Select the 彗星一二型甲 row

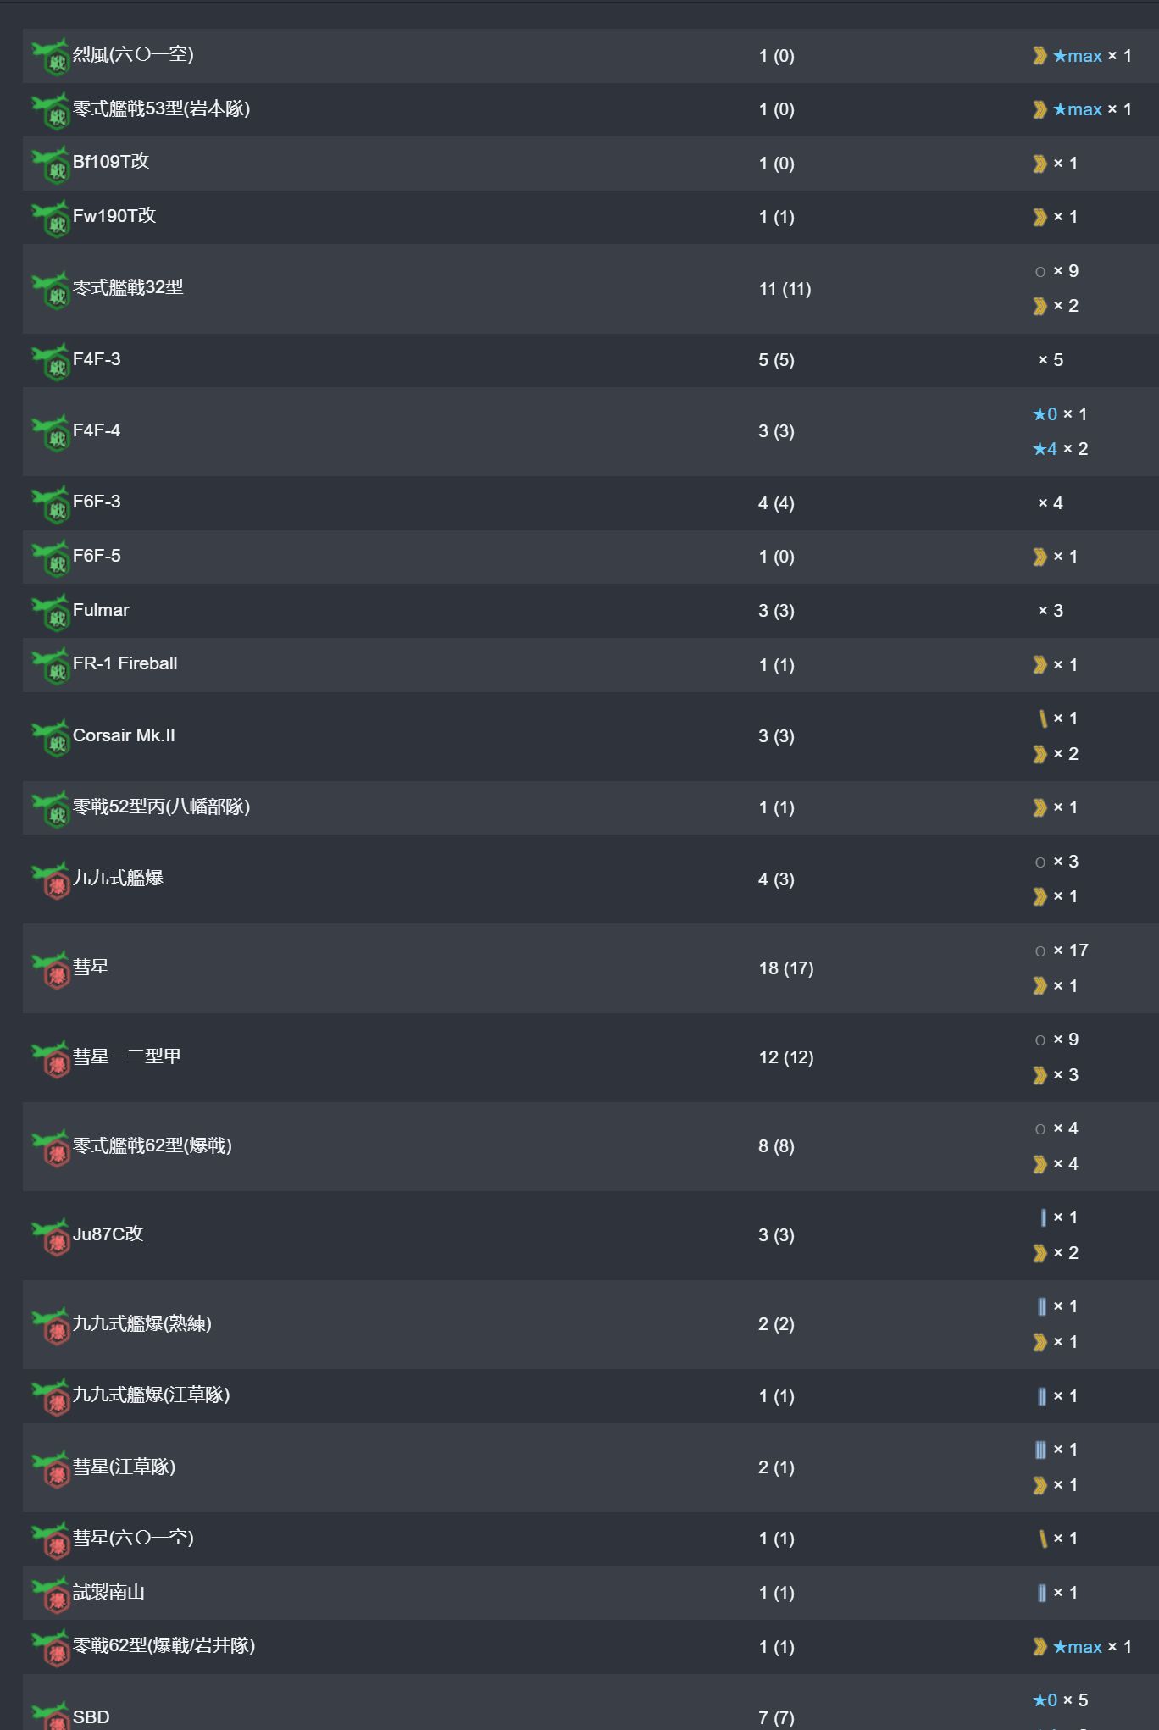pyautogui.click(x=591, y=1057)
